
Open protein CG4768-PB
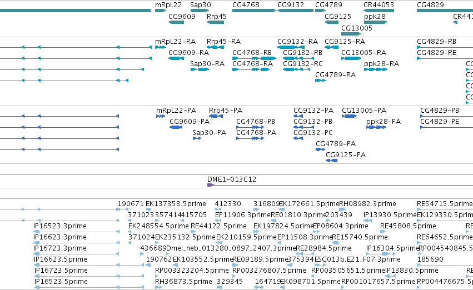[x=256, y=122]
